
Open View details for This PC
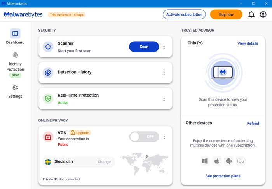248,43
